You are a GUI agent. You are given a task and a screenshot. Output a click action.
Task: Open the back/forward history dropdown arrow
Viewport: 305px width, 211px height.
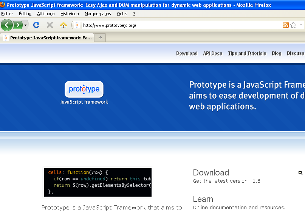pyautogui.click(x=25, y=25)
